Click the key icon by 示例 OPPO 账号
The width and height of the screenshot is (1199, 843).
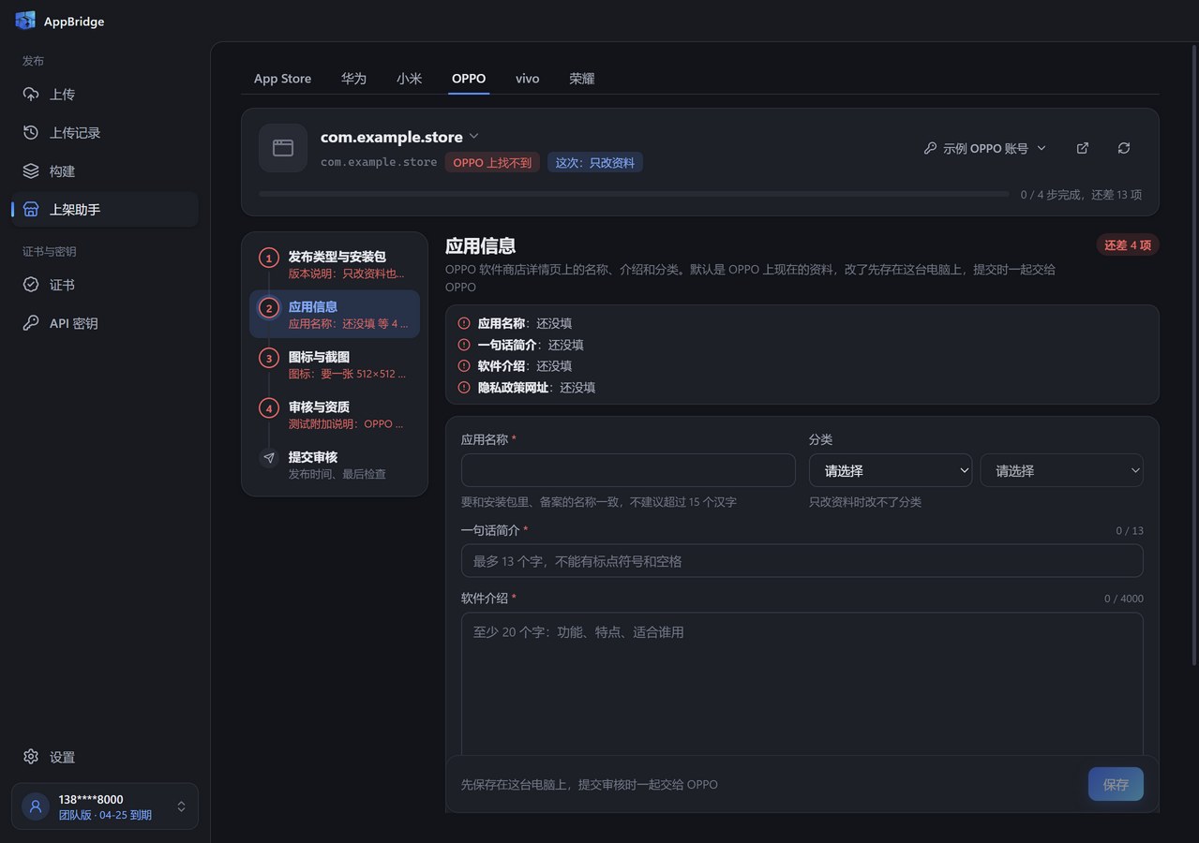(x=930, y=148)
